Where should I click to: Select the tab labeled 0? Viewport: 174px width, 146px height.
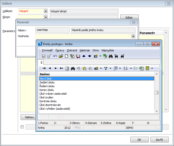pyautogui.click(x=41, y=62)
